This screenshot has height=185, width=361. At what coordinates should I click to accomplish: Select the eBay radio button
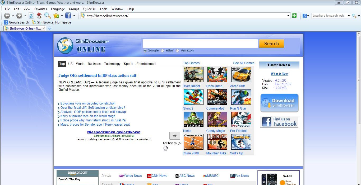162,51
